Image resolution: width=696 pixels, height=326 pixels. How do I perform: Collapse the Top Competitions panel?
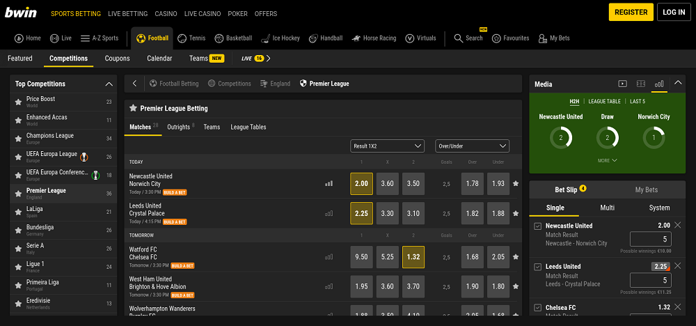109,84
